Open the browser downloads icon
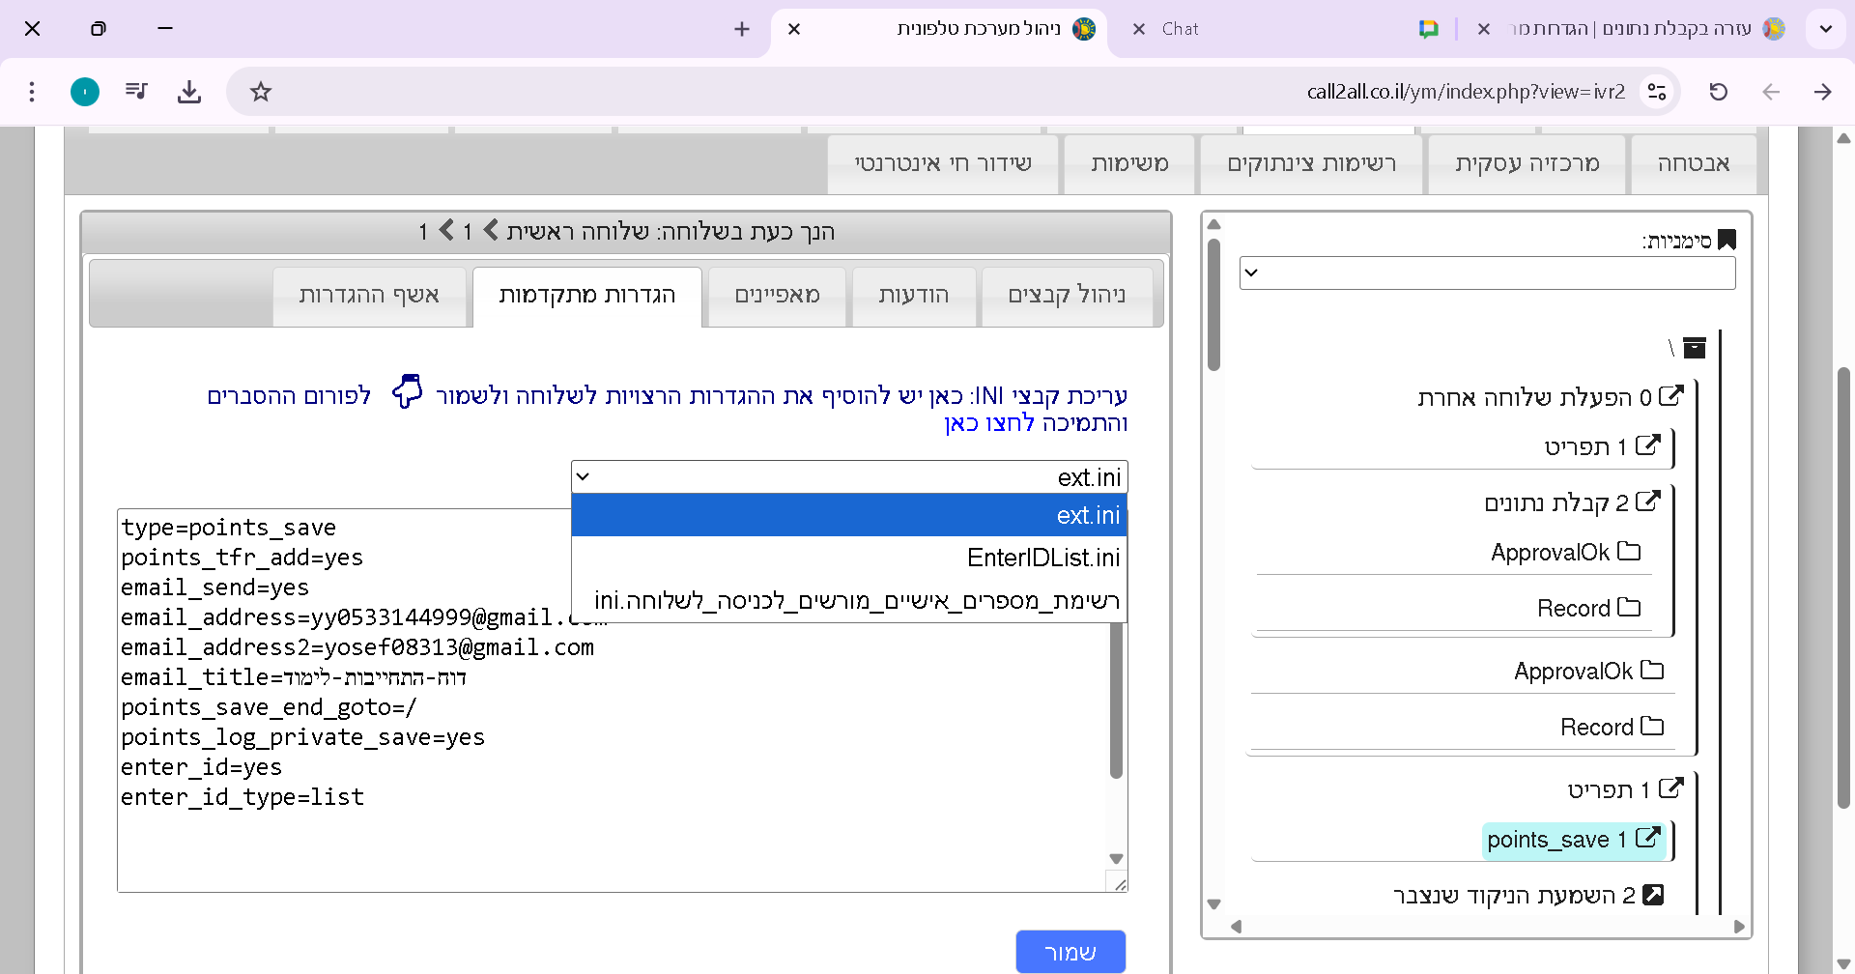 click(189, 92)
